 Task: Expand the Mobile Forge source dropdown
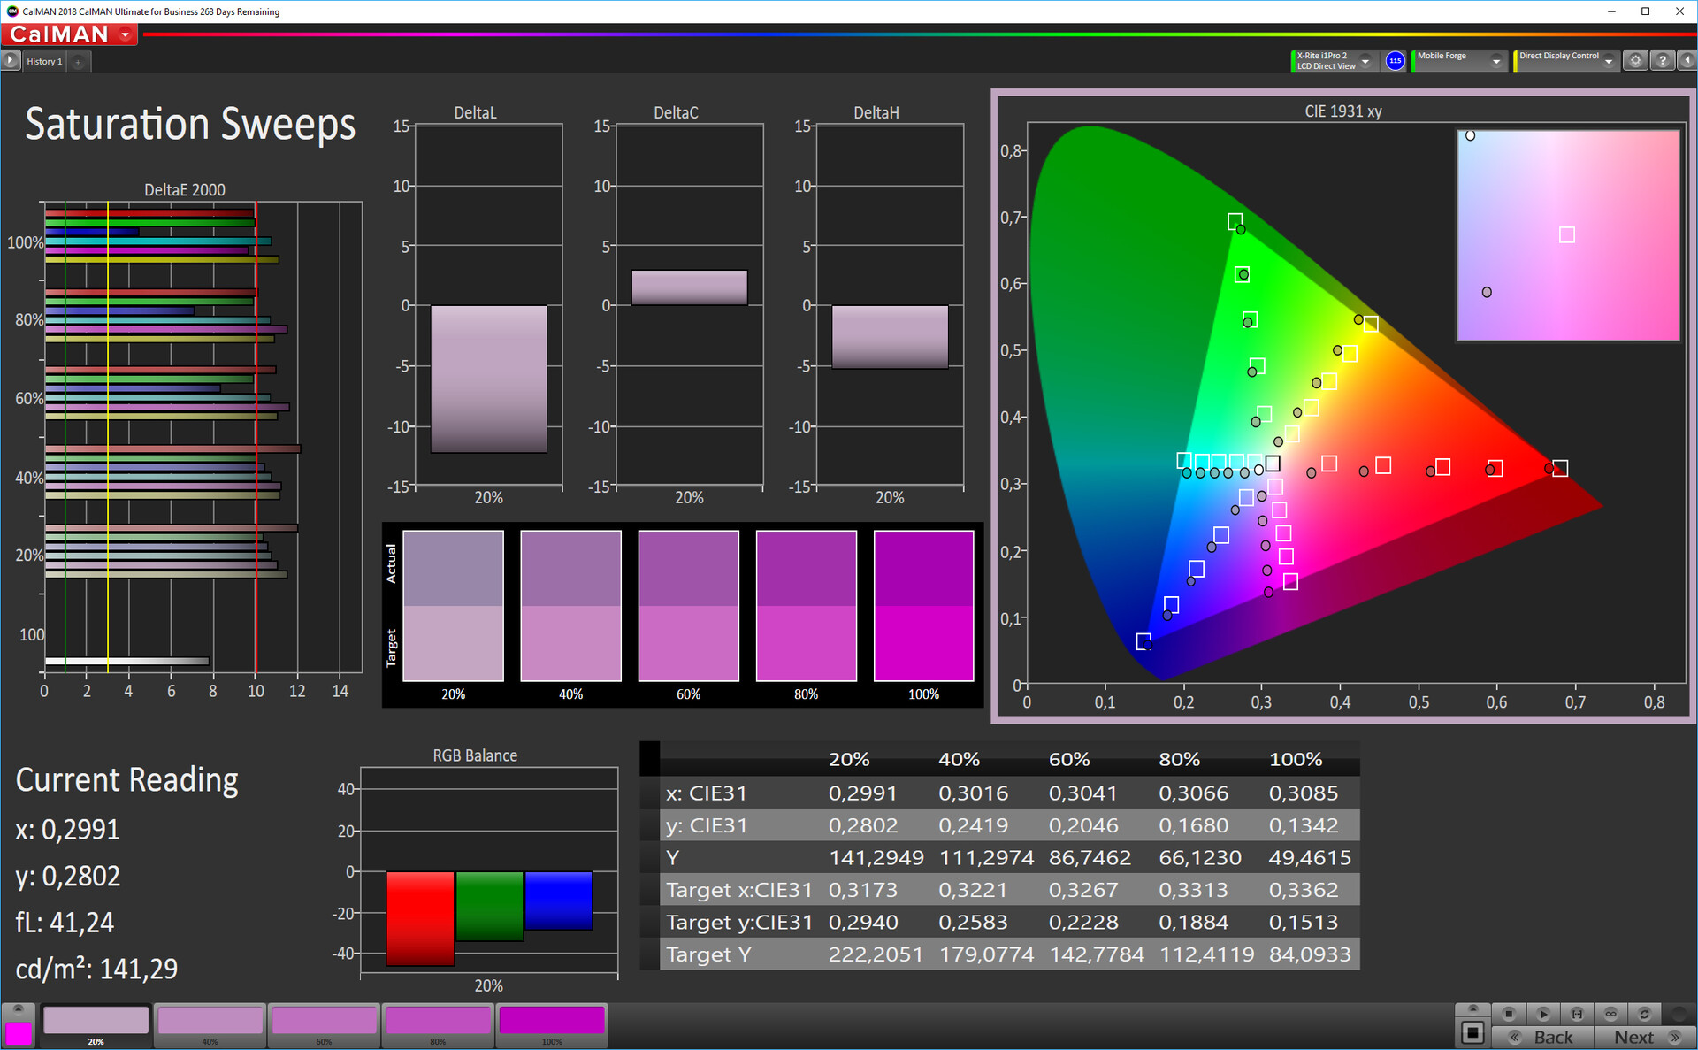tap(1496, 61)
